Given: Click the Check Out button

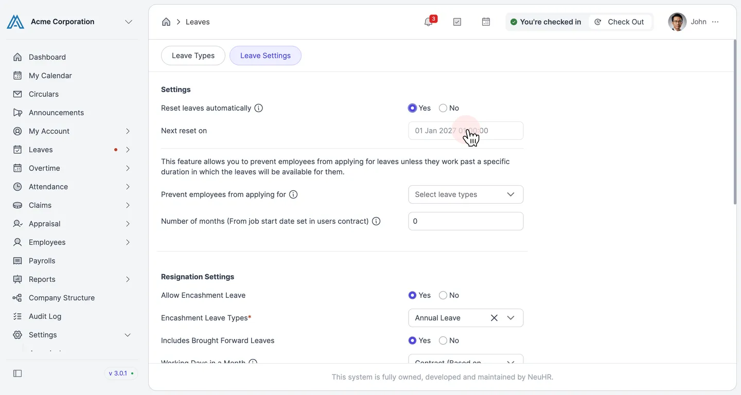Looking at the screenshot, I should pyautogui.click(x=620, y=22).
